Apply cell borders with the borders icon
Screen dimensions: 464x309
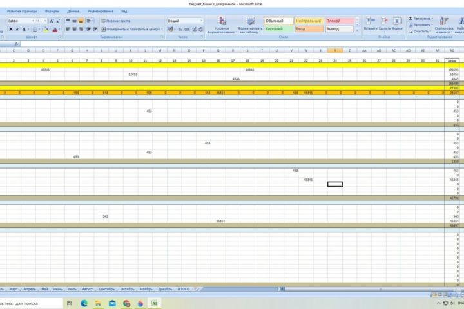coord(35,29)
